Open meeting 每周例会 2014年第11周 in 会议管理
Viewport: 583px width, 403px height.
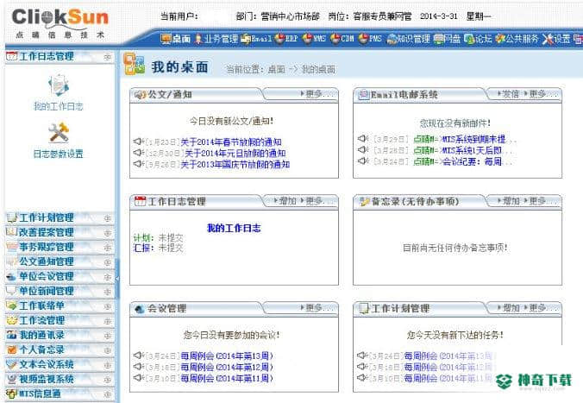point(227,378)
